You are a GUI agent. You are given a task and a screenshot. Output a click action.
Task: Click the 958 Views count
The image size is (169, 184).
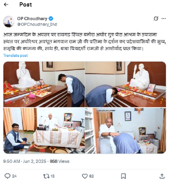(x=60, y=161)
